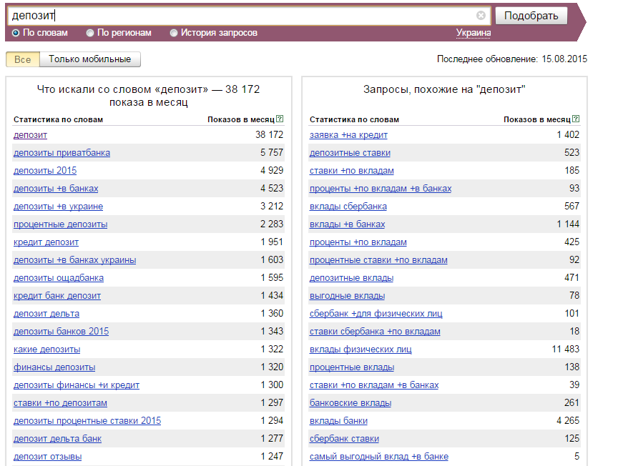Open the 'депозиты +в украине' link
The image size is (618, 466).
[x=59, y=207]
